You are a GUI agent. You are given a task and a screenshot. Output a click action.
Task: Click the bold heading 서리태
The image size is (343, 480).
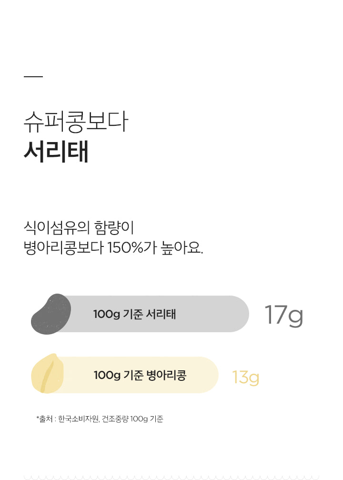pos(56,151)
